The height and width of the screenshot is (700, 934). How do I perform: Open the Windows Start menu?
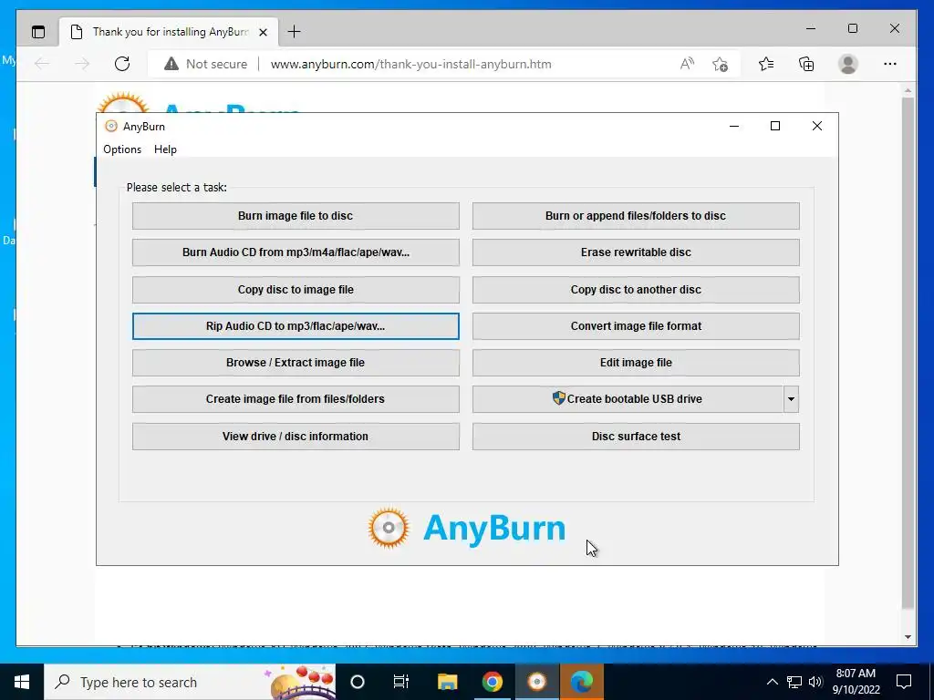[x=22, y=682]
